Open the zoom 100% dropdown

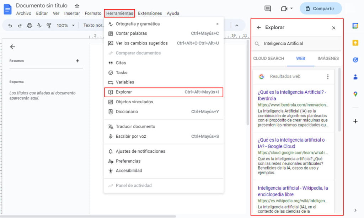65,26
